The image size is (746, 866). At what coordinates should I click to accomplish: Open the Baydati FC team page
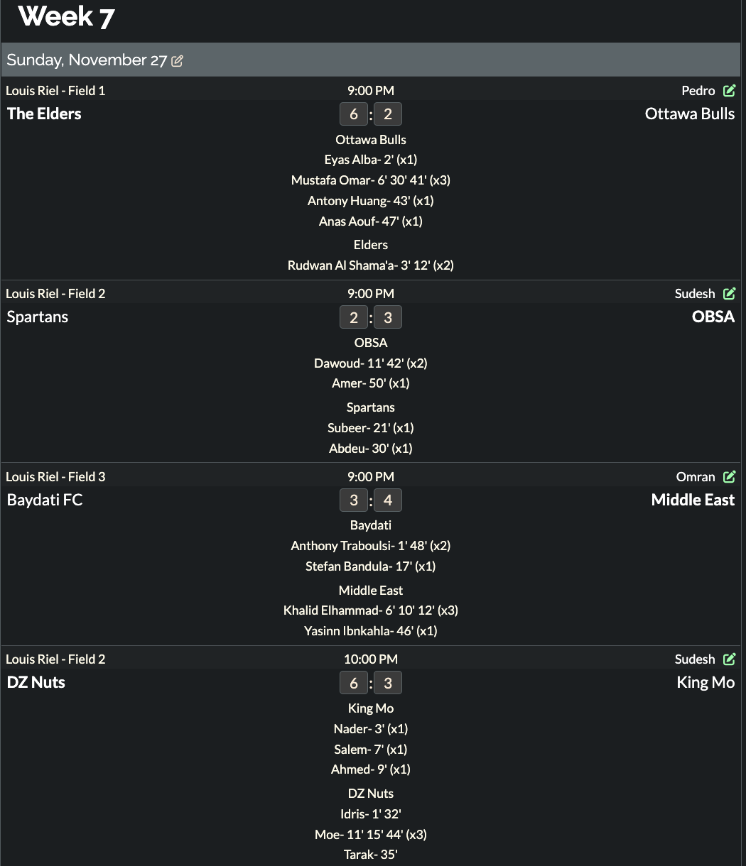45,500
